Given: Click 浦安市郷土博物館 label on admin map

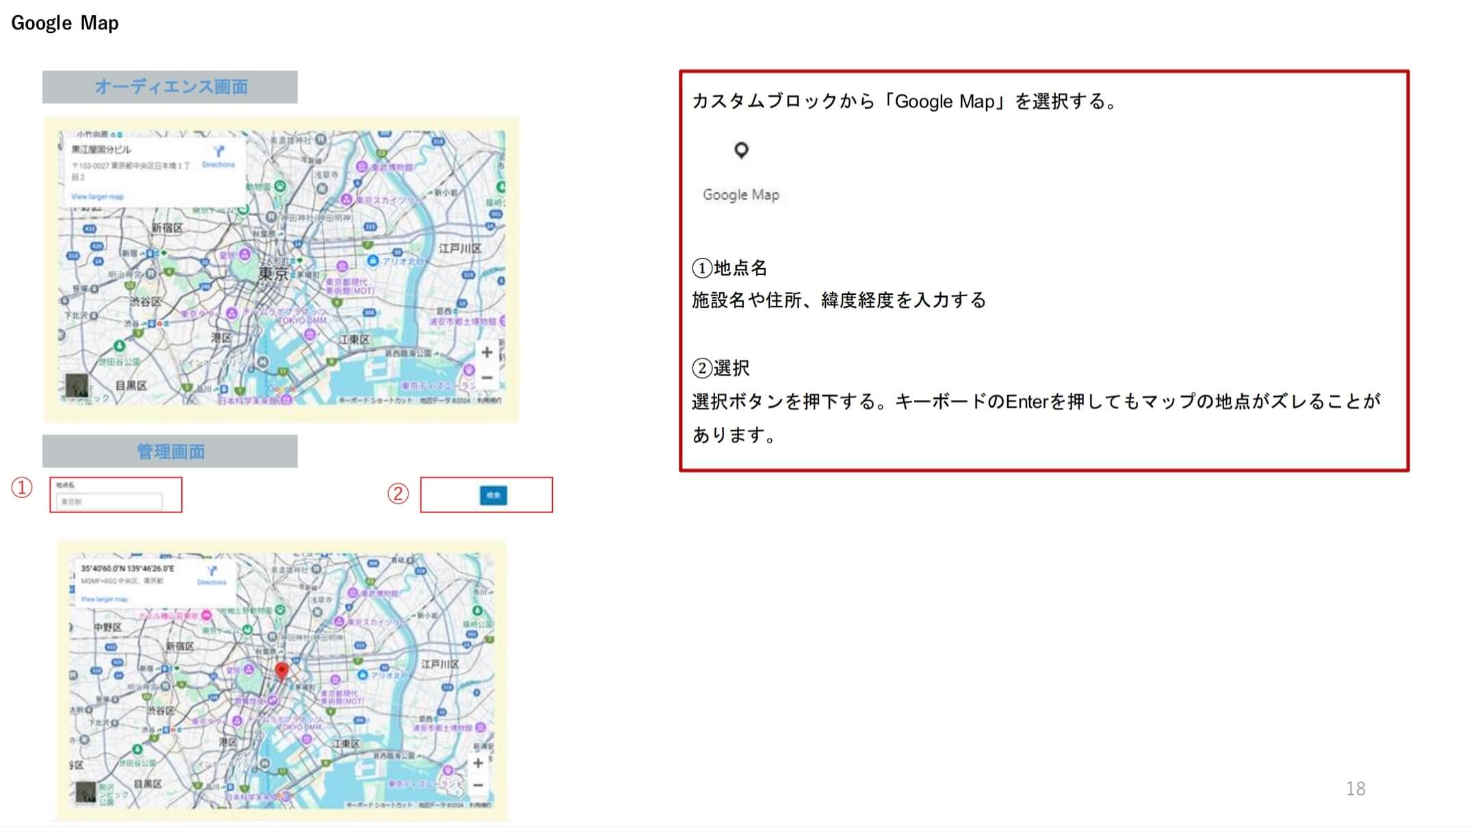Looking at the screenshot, I should (443, 728).
